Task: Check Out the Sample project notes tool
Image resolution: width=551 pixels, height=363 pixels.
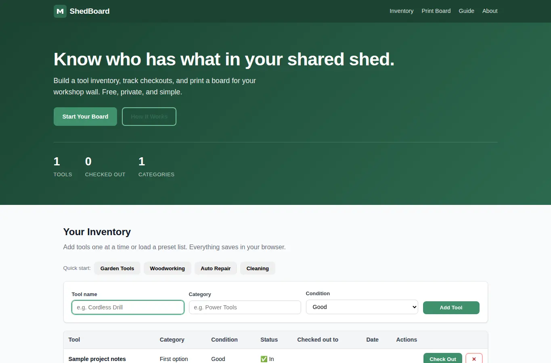Action: coord(442,359)
